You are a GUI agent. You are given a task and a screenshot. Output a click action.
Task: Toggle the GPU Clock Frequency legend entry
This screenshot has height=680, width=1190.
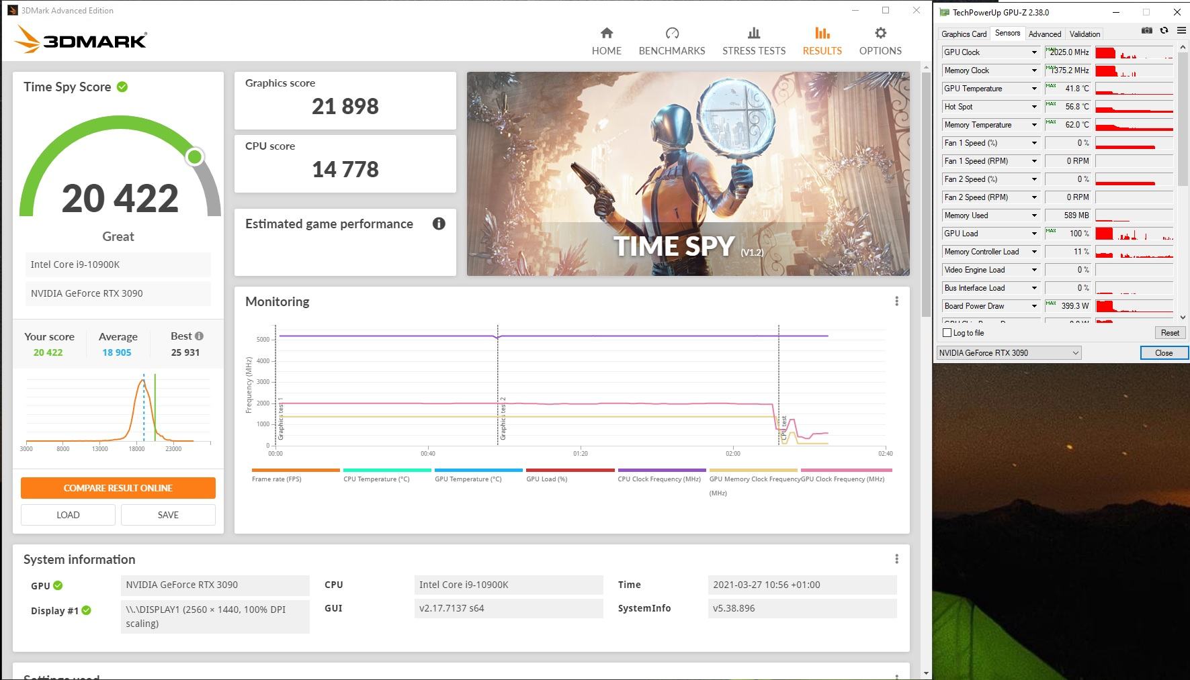tap(846, 475)
